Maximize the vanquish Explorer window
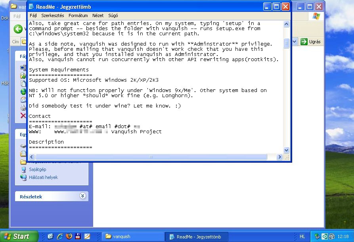This screenshot has height=242, width=354. (310, 7)
